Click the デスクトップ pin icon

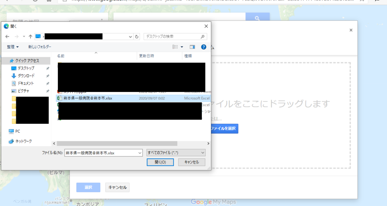coord(48,68)
